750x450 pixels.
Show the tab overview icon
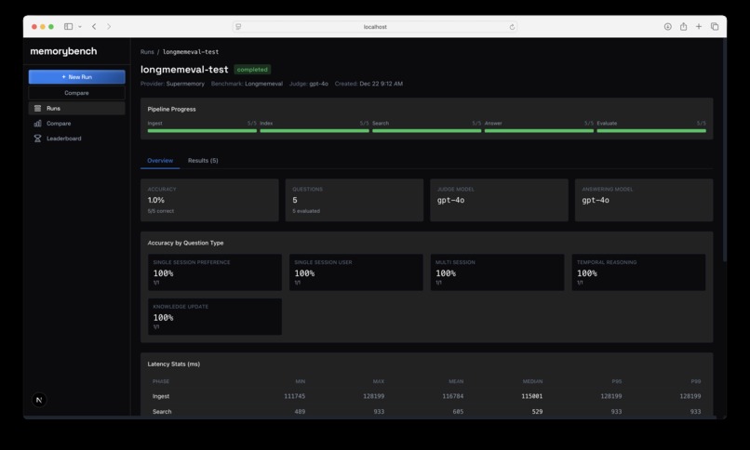(x=715, y=27)
